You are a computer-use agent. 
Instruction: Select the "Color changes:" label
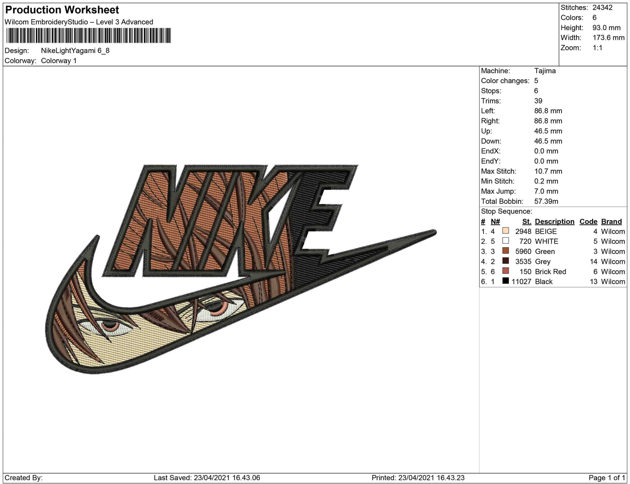pos(505,81)
